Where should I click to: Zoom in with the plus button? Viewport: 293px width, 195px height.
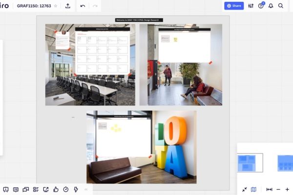(x=287, y=189)
